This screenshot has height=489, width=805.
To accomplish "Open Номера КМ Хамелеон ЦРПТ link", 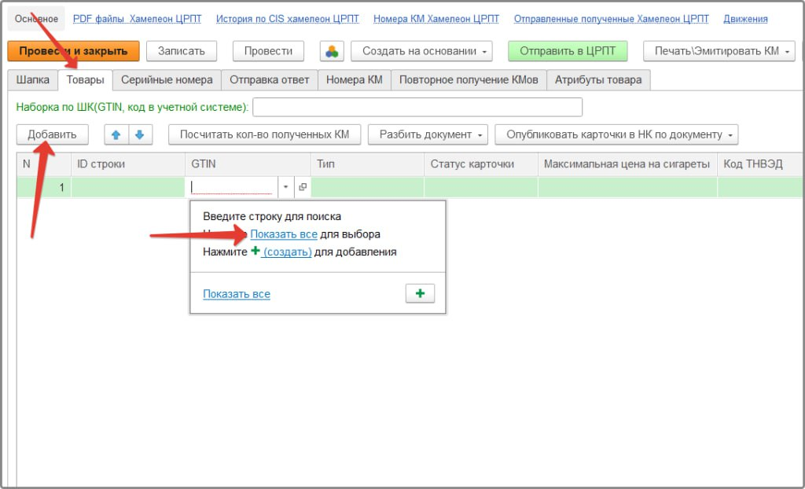I will [436, 19].
